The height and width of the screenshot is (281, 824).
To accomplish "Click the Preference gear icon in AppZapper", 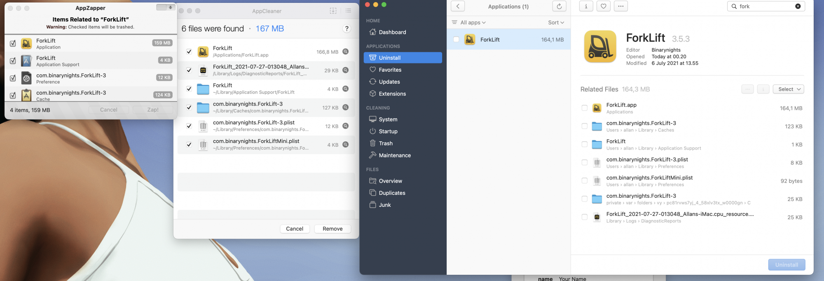I will click(x=26, y=78).
